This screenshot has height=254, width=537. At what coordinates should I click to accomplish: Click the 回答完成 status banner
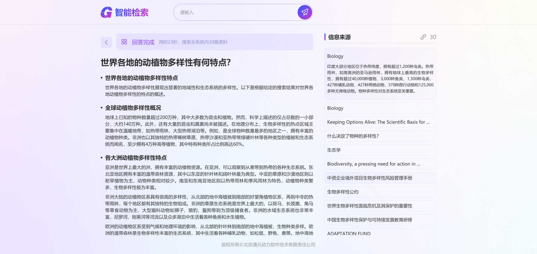coord(215,42)
